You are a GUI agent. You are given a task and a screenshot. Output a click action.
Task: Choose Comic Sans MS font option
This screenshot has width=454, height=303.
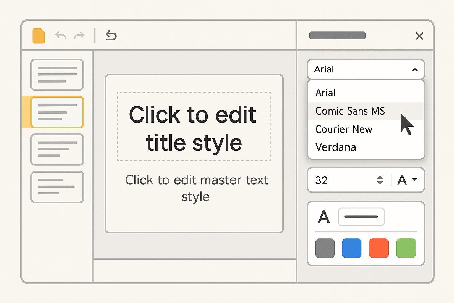tap(350, 111)
